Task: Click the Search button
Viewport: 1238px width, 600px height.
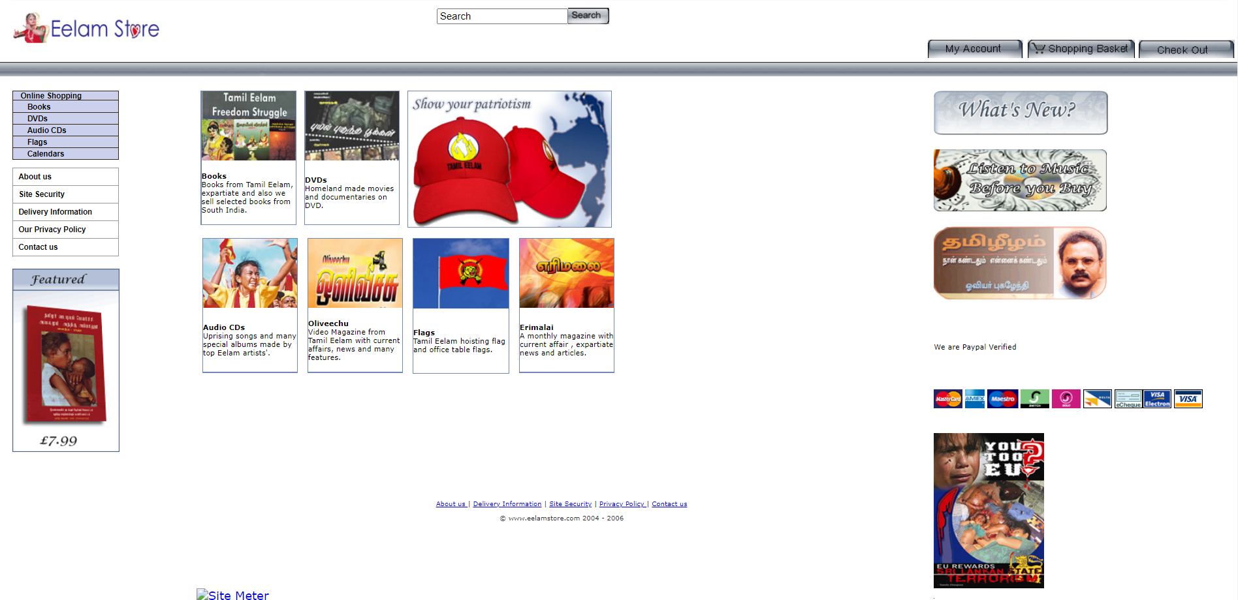Action: 587,16
